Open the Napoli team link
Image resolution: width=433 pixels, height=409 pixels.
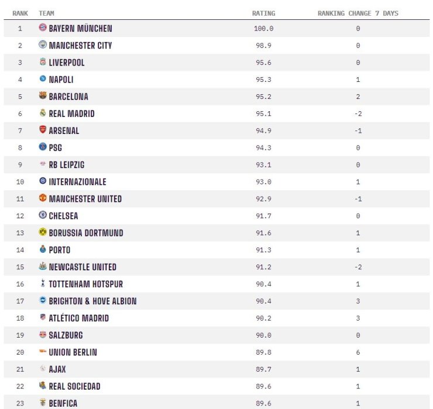tap(61, 80)
